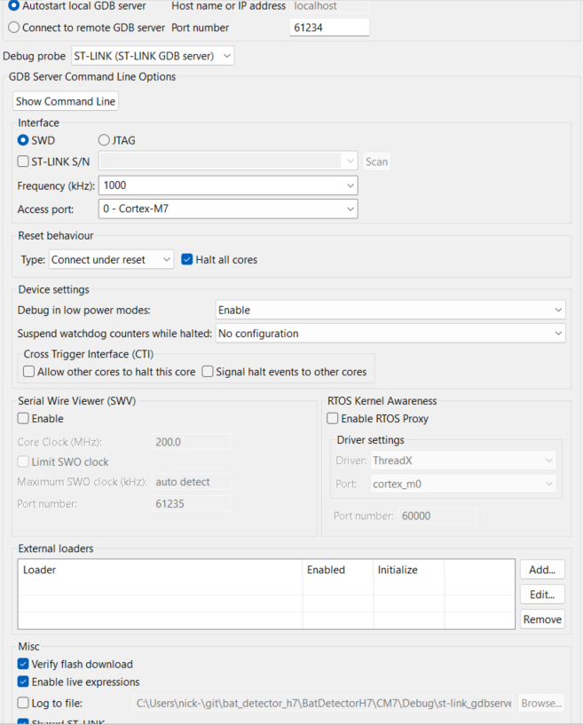583x725 pixels.
Task: Toggle Allow other cores to halt this core
Action: pos(29,372)
